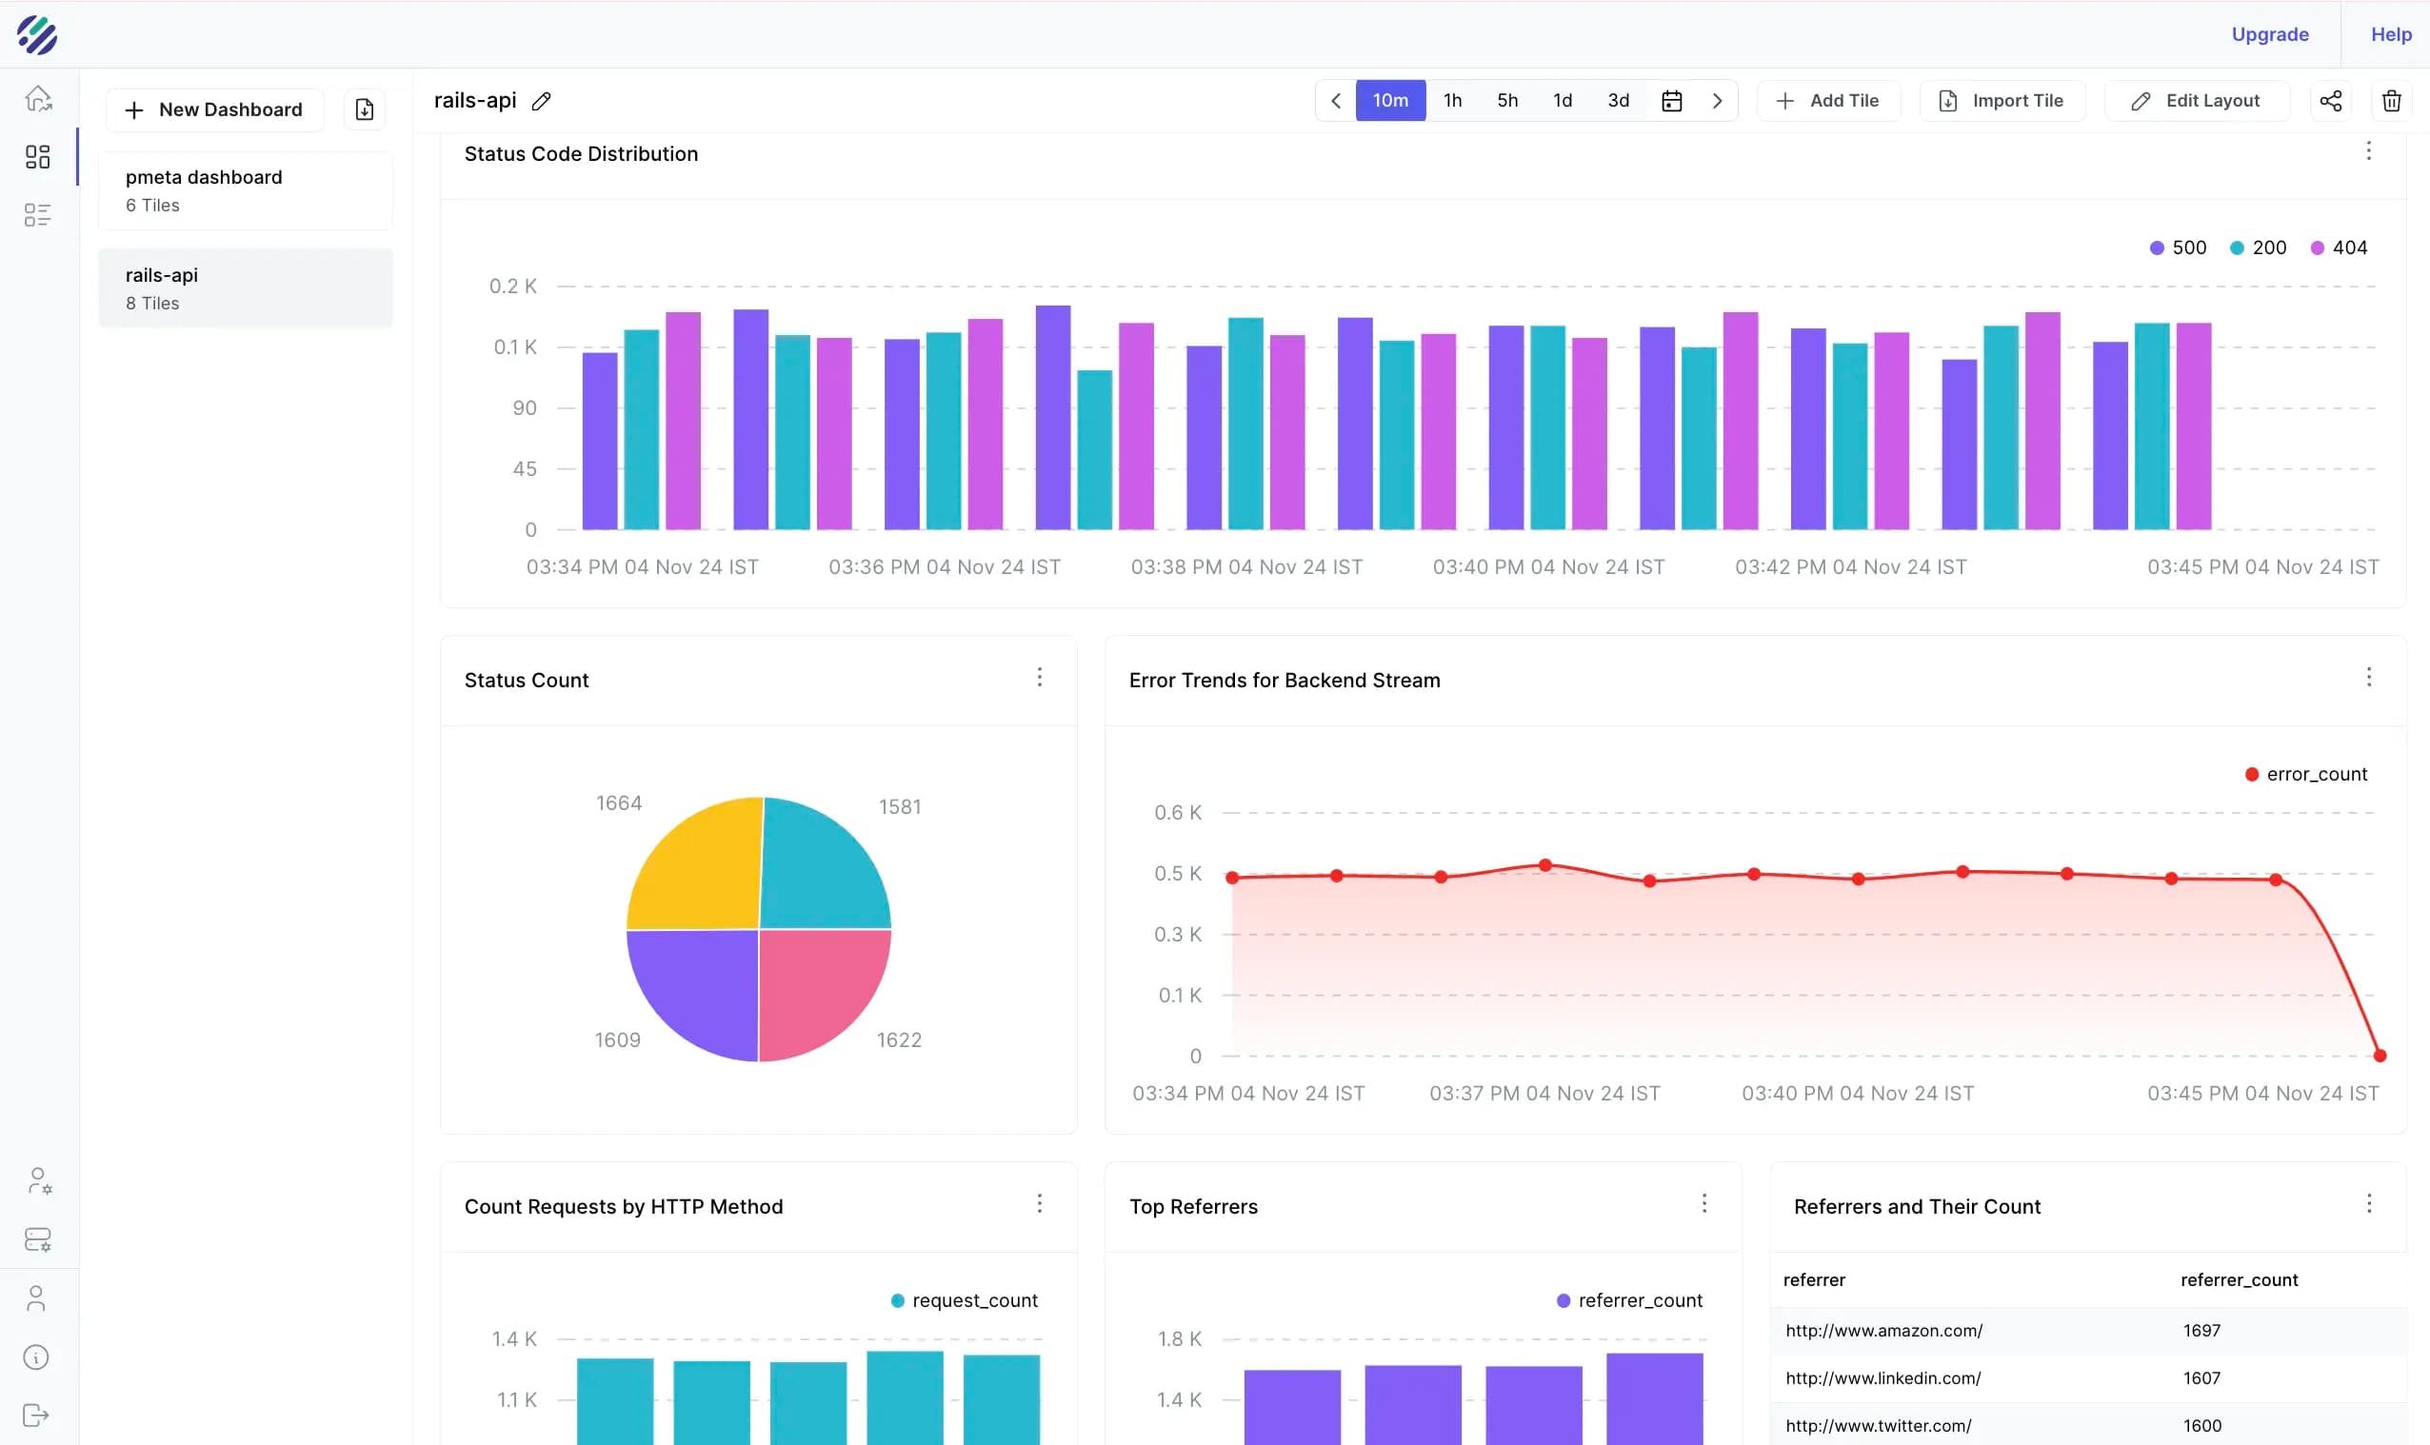The image size is (2430, 1445).
Task: Click the save dashboard icon
Action: [x=365, y=109]
